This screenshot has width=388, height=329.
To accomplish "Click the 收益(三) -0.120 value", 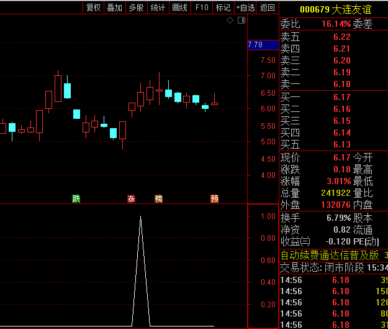I will (338, 241).
